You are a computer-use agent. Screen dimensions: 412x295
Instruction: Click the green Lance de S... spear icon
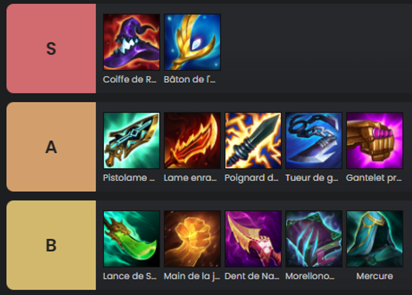click(131, 239)
